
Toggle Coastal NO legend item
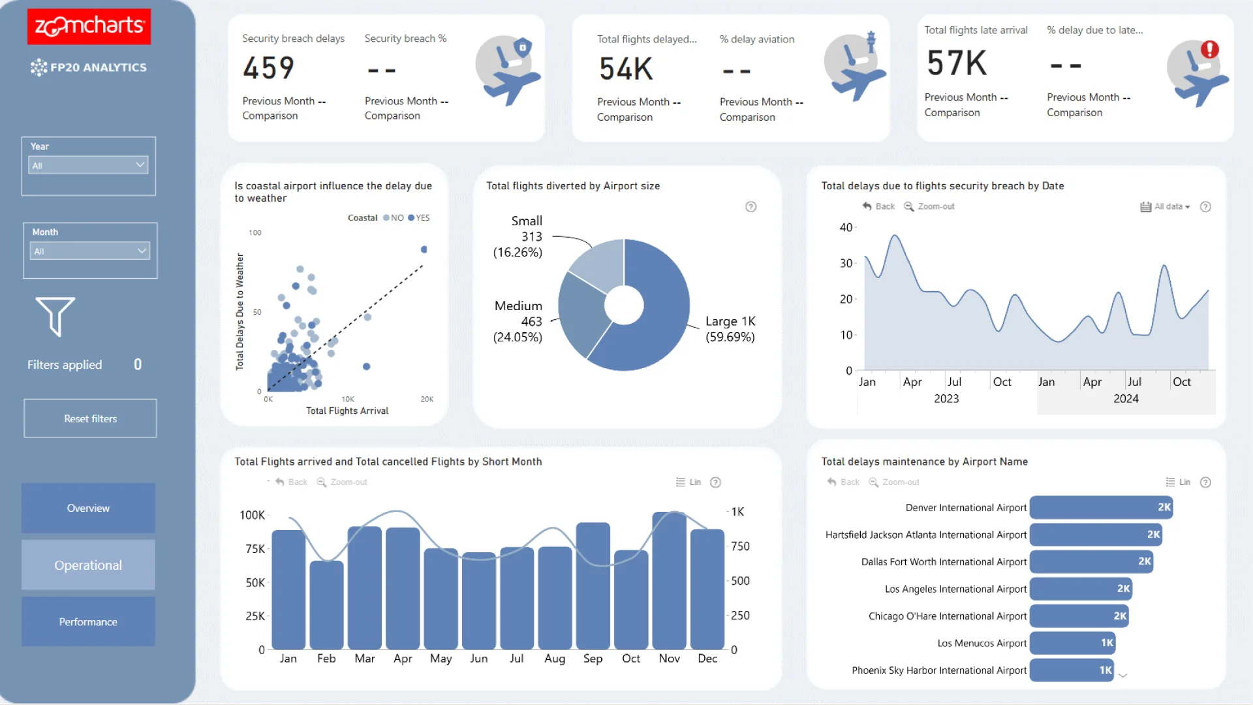coord(394,218)
